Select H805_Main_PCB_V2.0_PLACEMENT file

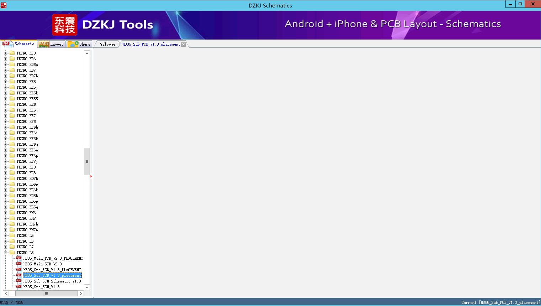click(x=53, y=258)
